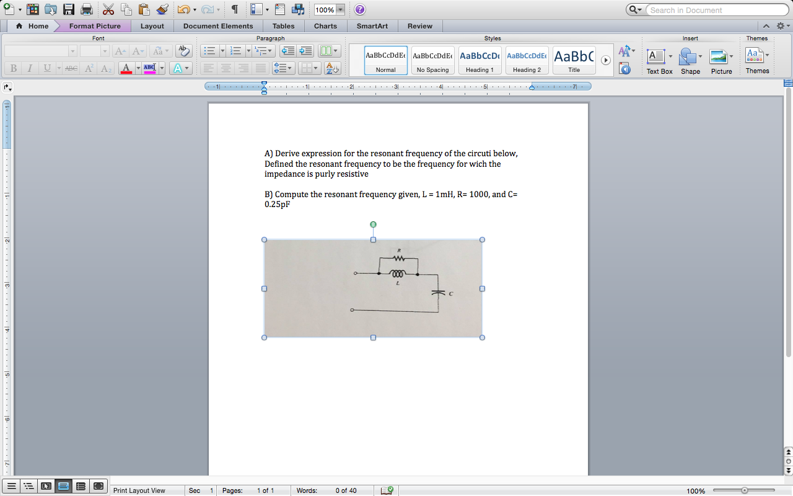793x496 pixels.
Task: Switch to Full Screen view button
Action: pyautogui.click(x=98, y=486)
